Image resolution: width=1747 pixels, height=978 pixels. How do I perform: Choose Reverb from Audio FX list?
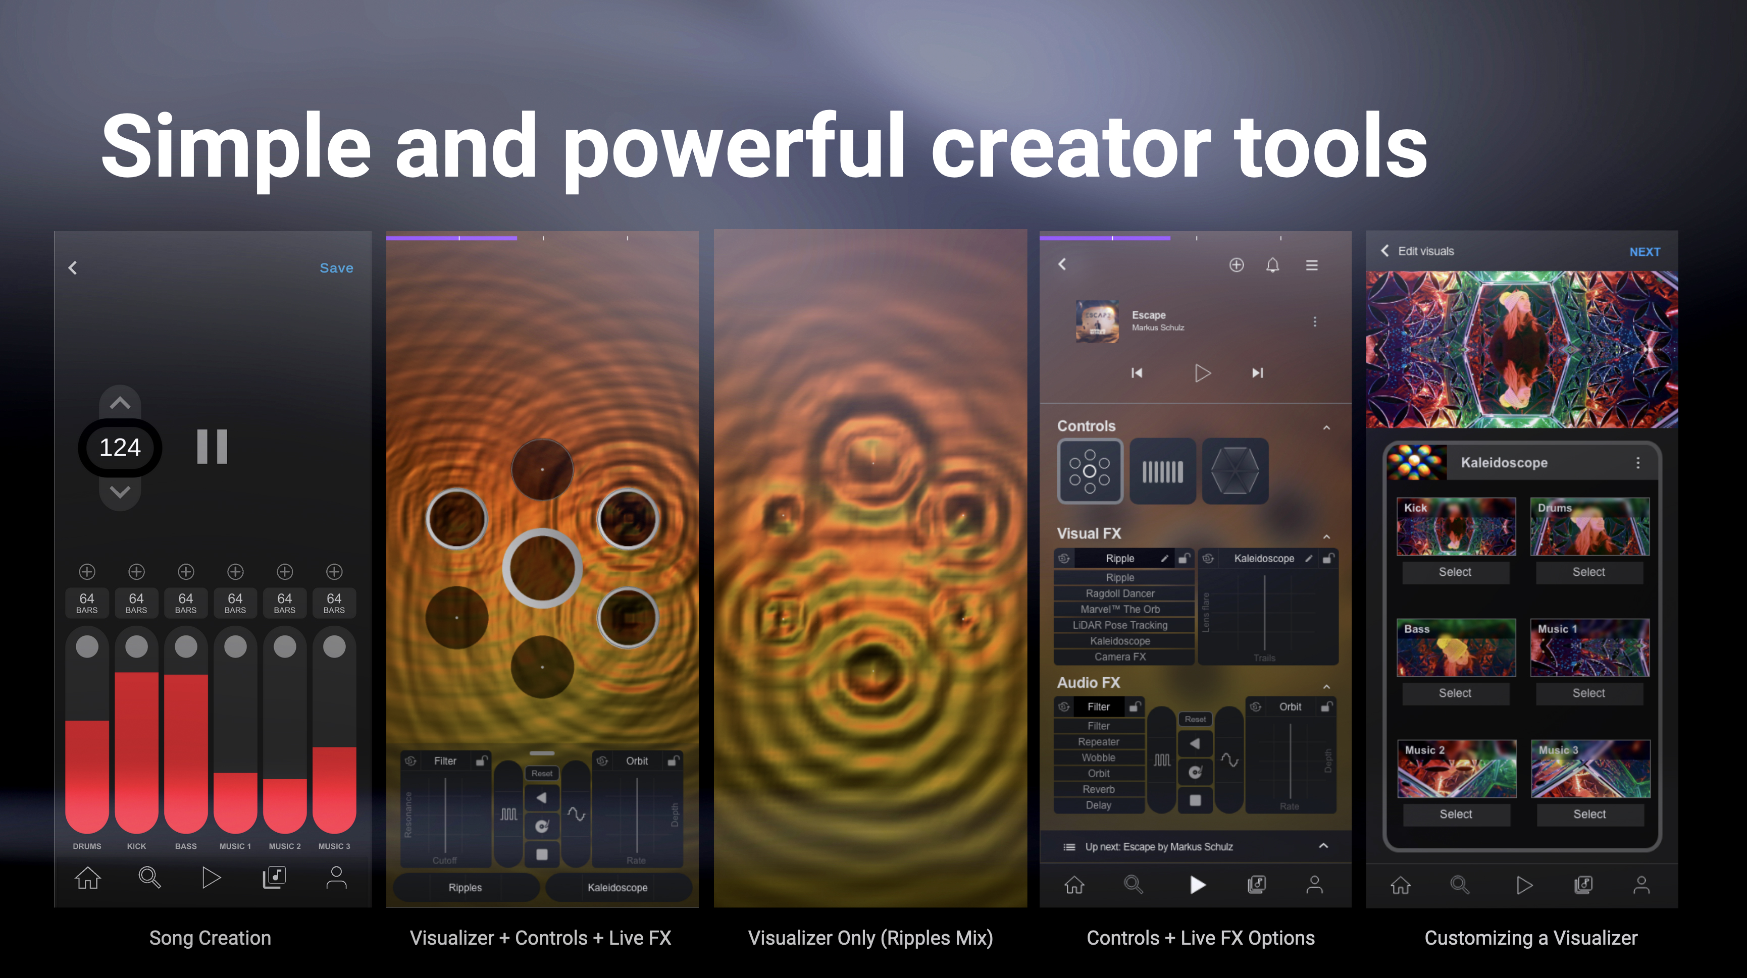tap(1098, 789)
